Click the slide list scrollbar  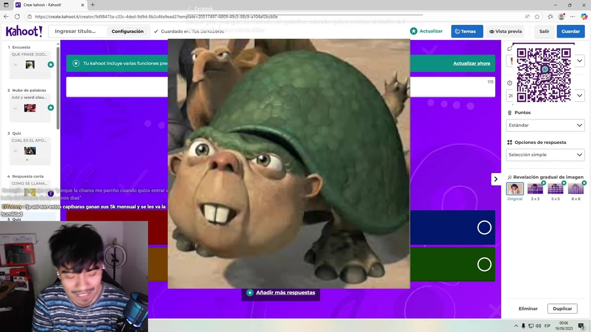tap(58, 88)
